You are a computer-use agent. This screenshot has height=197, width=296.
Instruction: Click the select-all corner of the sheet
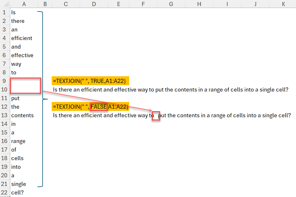[4, 4]
